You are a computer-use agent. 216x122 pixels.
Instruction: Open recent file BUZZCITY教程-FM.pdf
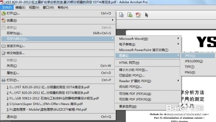point(47,110)
